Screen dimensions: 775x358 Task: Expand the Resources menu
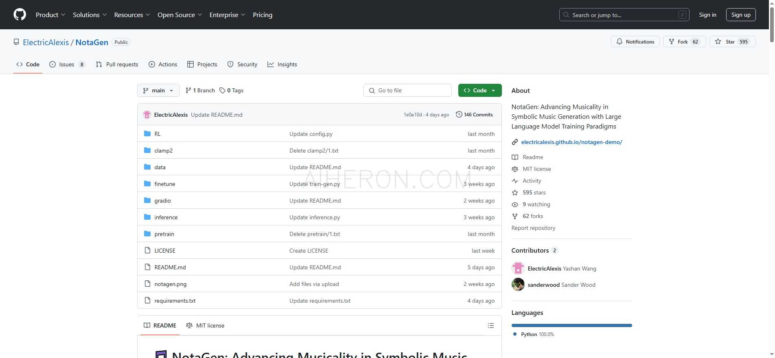132,15
